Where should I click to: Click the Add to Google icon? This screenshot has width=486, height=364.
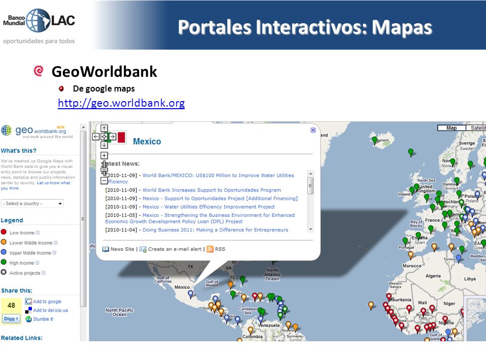28,301
